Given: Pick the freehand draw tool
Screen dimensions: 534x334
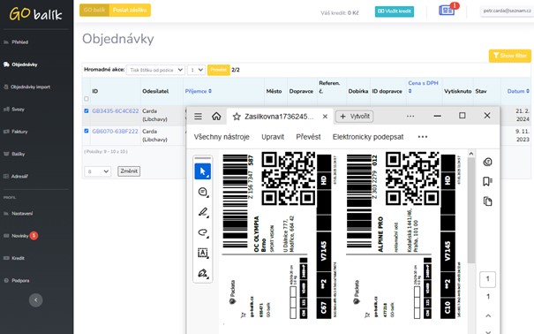Looking at the screenshot, I should pos(203,232).
